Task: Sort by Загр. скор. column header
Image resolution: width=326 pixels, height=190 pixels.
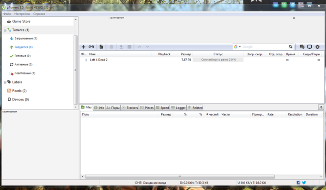Action: pos(255,54)
